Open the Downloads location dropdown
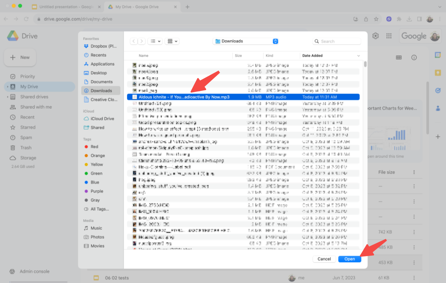Viewport: 446px width, 283px height. 245,41
